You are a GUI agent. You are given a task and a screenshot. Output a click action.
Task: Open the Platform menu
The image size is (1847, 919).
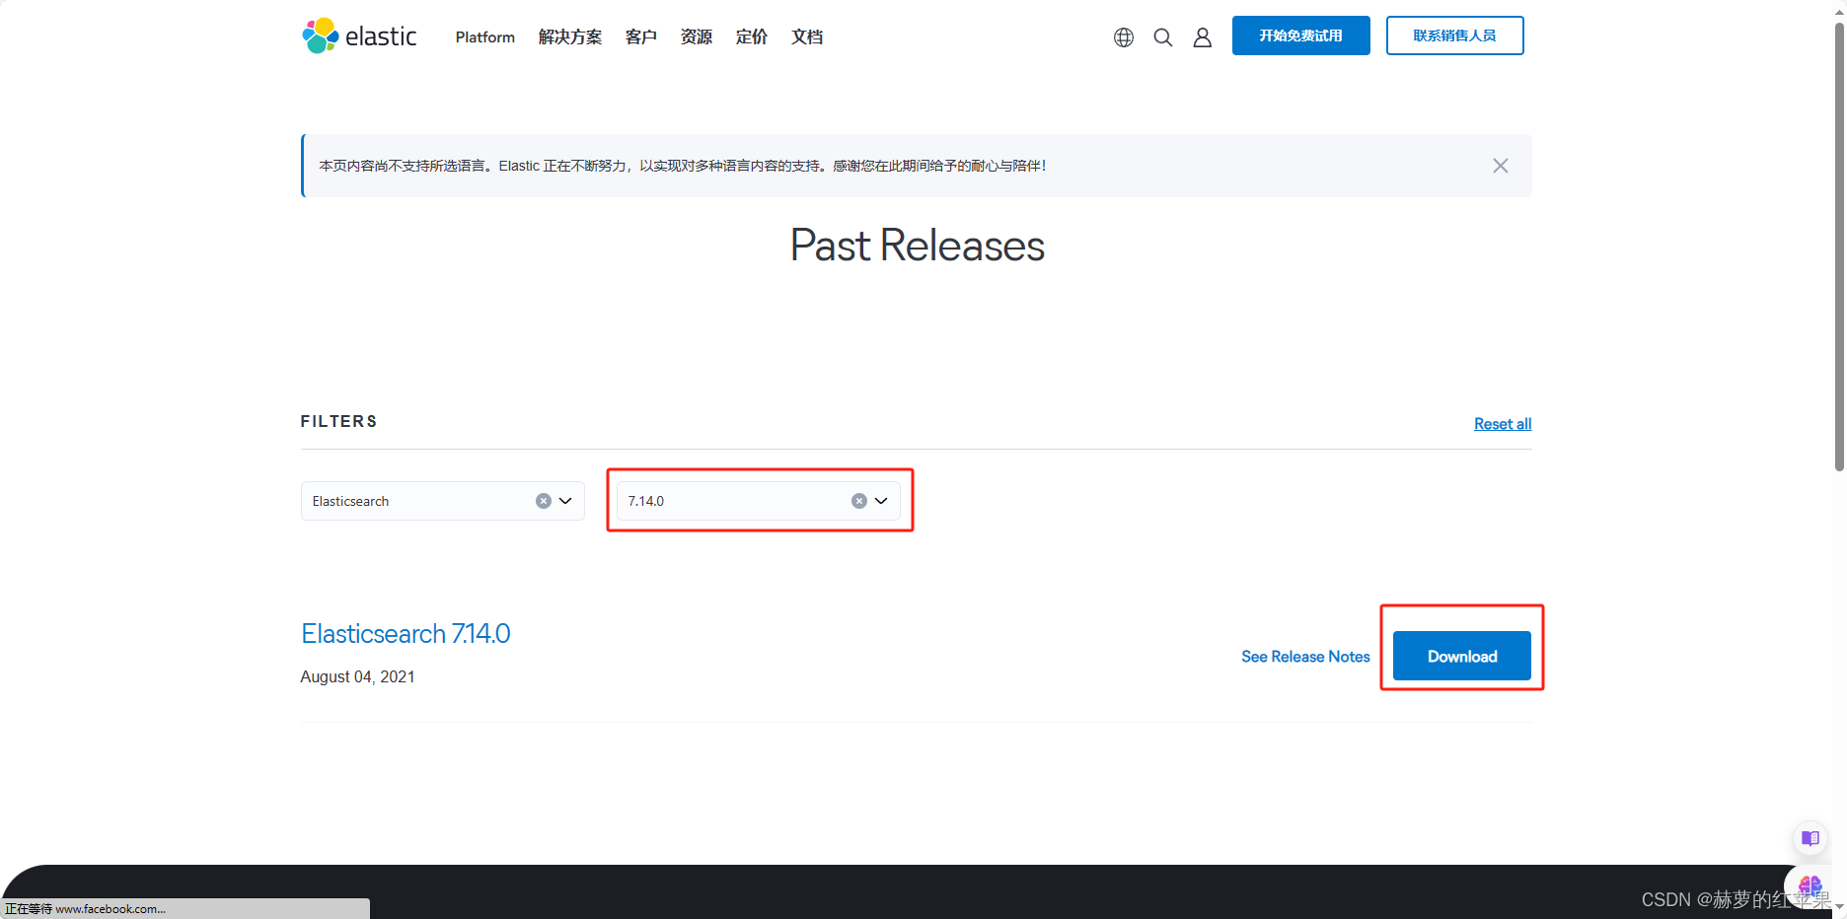coord(485,37)
